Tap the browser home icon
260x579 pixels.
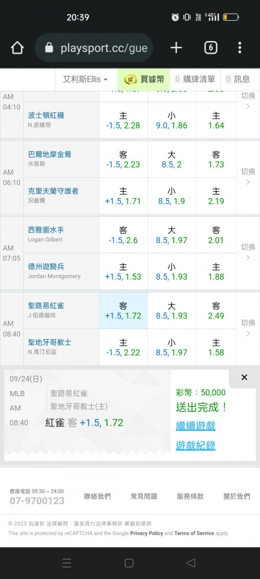click(17, 47)
